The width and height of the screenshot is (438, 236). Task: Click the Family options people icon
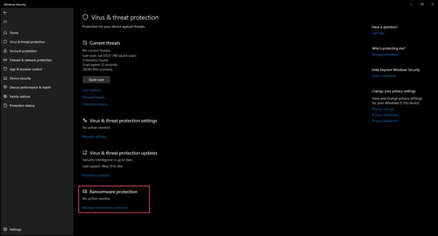[5, 97]
